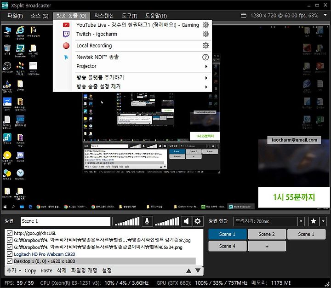Open Twitch igocharm settings gear
The image size is (331, 288).
tap(205, 34)
